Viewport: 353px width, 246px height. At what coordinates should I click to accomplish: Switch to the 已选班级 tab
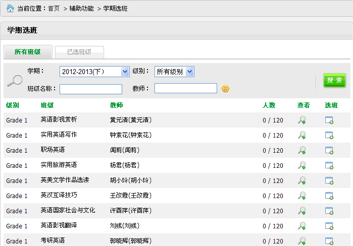[x=79, y=52]
